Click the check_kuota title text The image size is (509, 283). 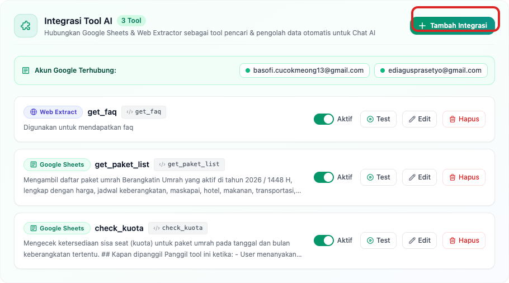coord(119,228)
